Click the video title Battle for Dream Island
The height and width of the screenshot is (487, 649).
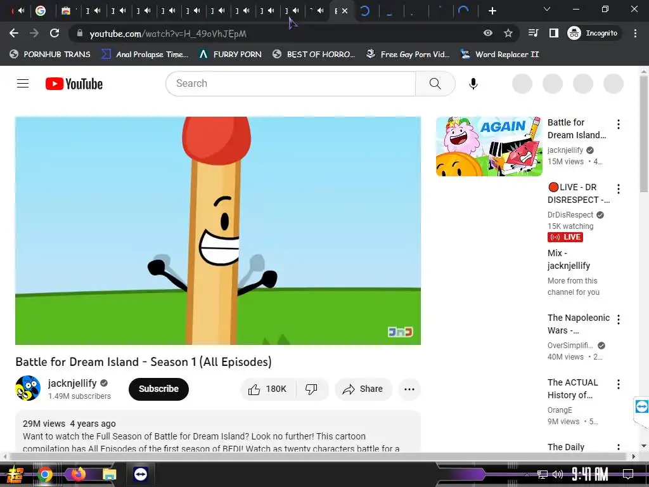tap(143, 362)
